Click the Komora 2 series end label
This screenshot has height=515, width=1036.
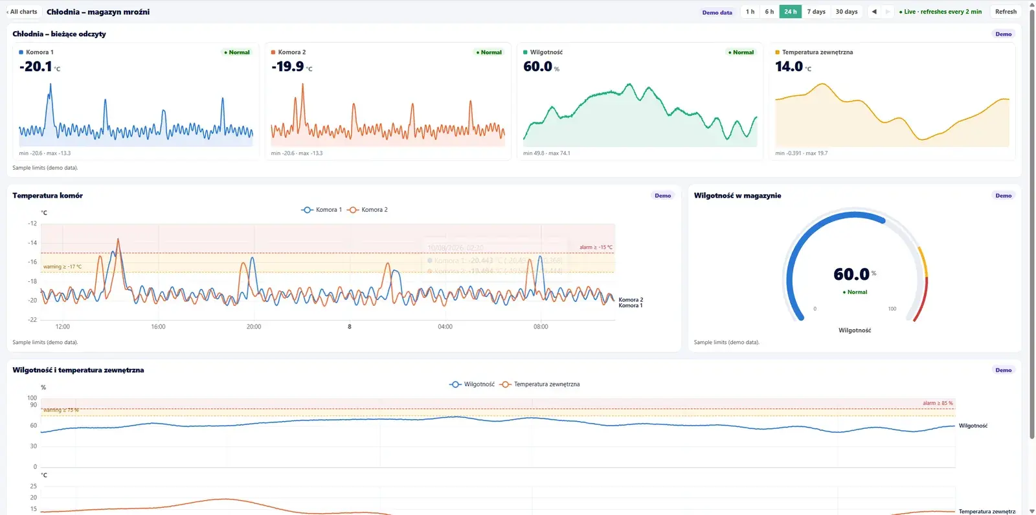[x=631, y=300]
